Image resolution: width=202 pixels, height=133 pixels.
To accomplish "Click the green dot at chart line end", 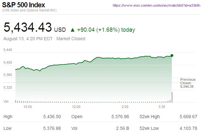I will click(172, 55).
